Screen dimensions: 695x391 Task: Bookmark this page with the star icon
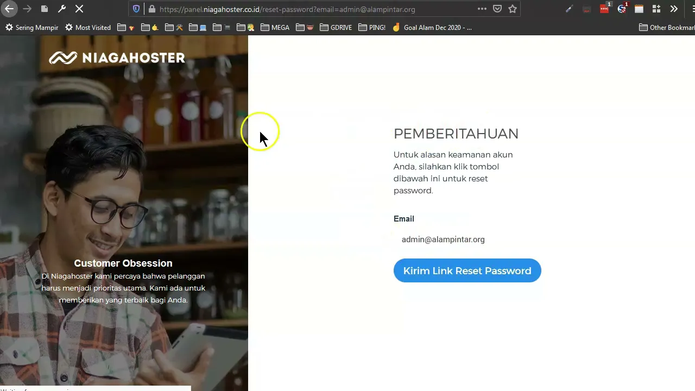tap(513, 9)
